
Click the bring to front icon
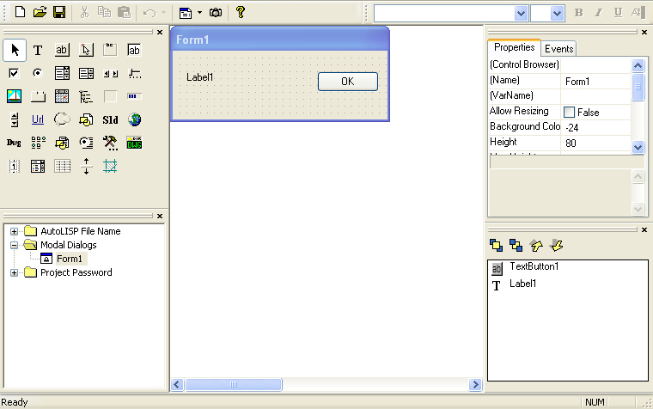[x=496, y=246]
